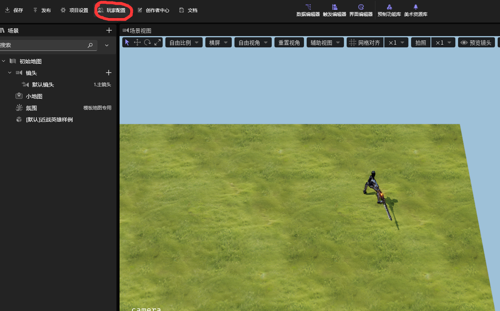Screen dimensions: 500x311
Task: Open the 预制功能库 prefab library
Action: coord(389,10)
